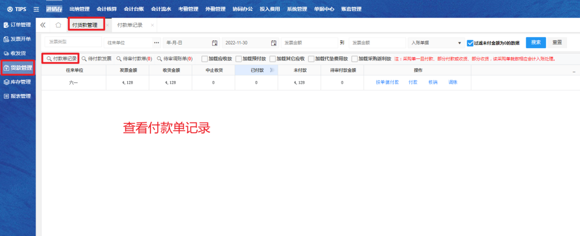Click the home icon tab
This screenshot has height=236, width=580.
[58, 25]
